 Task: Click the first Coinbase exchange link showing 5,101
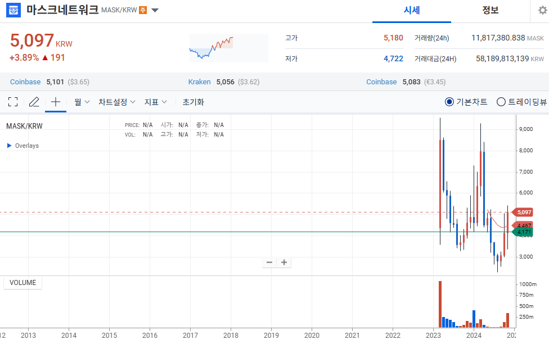[25, 82]
